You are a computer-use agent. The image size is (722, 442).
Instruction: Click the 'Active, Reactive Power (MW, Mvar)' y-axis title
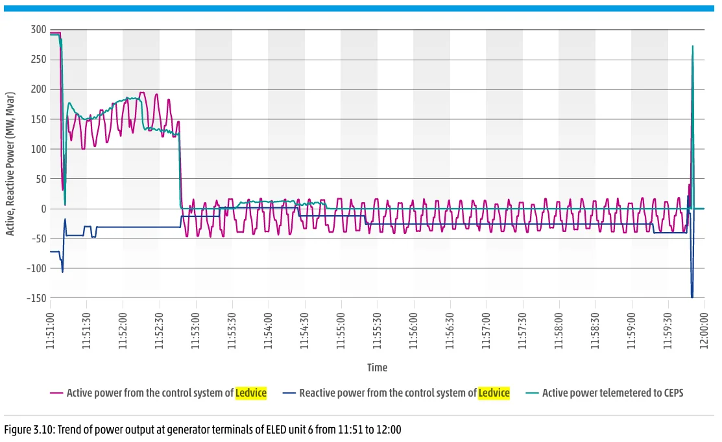pyautogui.click(x=10, y=165)
